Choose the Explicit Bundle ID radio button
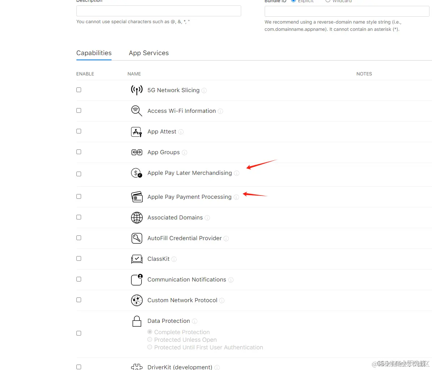The width and height of the screenshot is (432, 370). coord(293,1)
